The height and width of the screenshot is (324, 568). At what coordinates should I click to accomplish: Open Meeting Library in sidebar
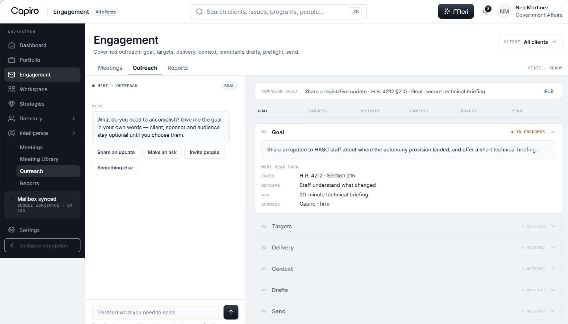click(x=39, y=159)
